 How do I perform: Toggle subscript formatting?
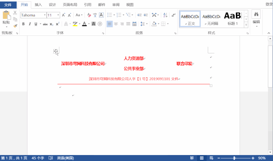tap(51, 24)
